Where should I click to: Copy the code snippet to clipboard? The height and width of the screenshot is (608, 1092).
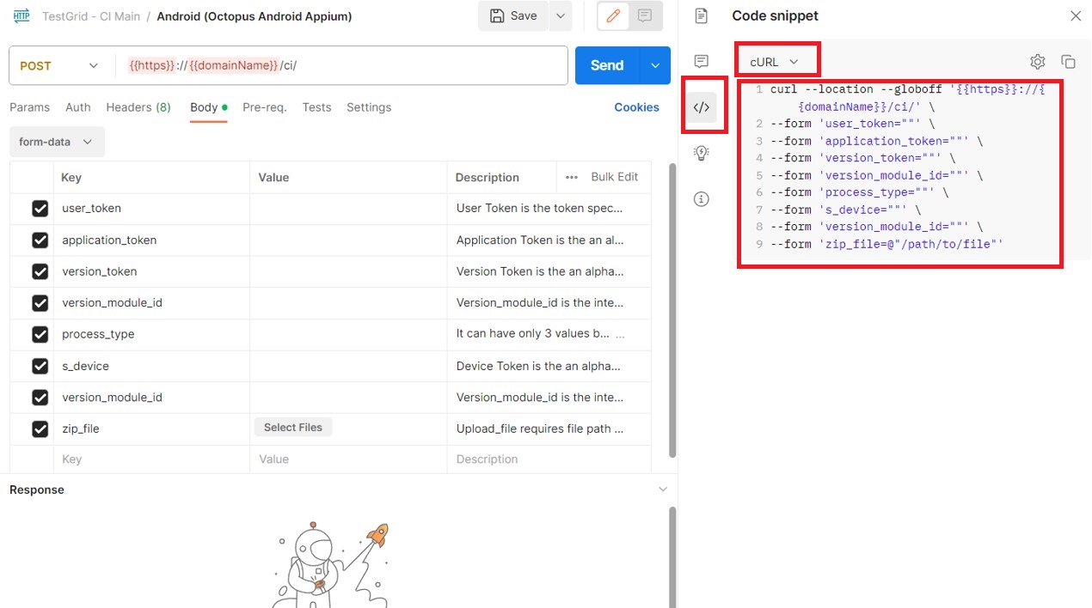(1068, 62)
